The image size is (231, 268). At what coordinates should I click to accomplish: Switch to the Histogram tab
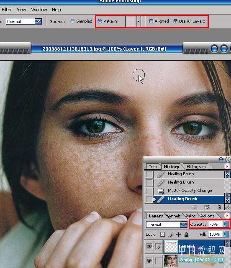tap(196, 166)
